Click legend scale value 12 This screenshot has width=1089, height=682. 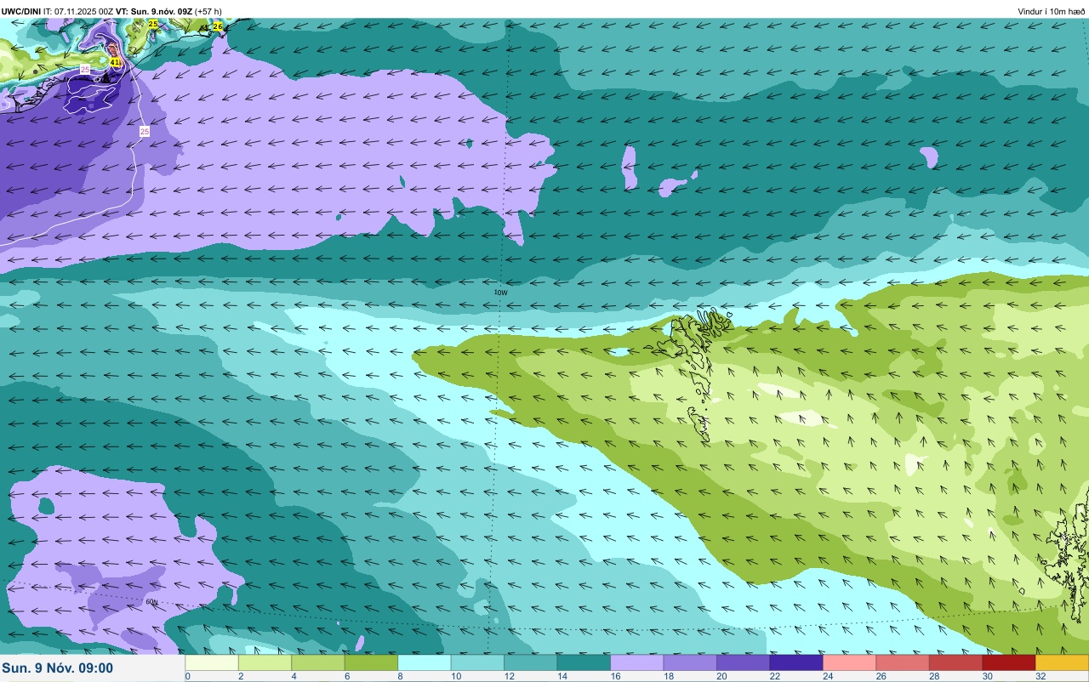[x=508, y=676]
